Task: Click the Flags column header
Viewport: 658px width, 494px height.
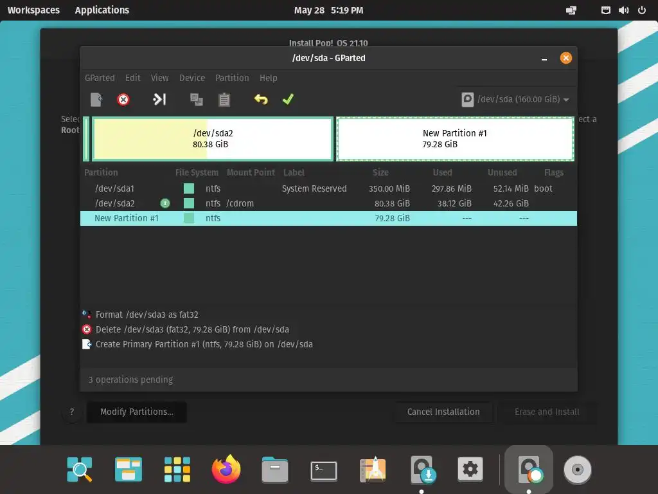Action: tap(553, 172)
